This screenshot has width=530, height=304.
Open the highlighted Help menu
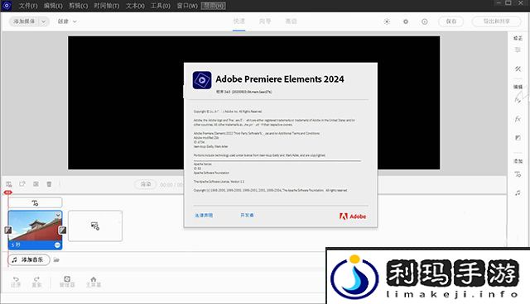[214, 6]
